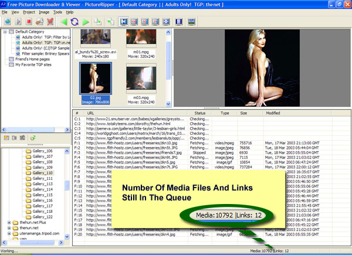Click the folder tree scroll up arrow
Screen dimensions: 352x255
[x=67, y=151]
